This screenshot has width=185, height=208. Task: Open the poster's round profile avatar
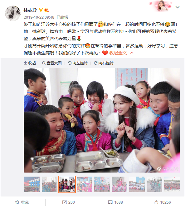13,13
